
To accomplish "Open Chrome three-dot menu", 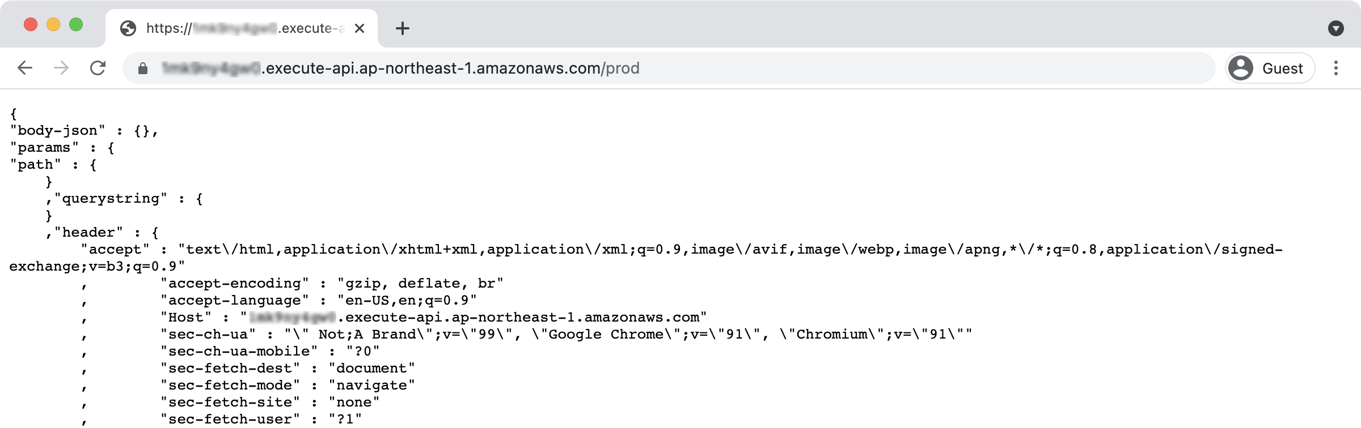I will coord(1336,68).
